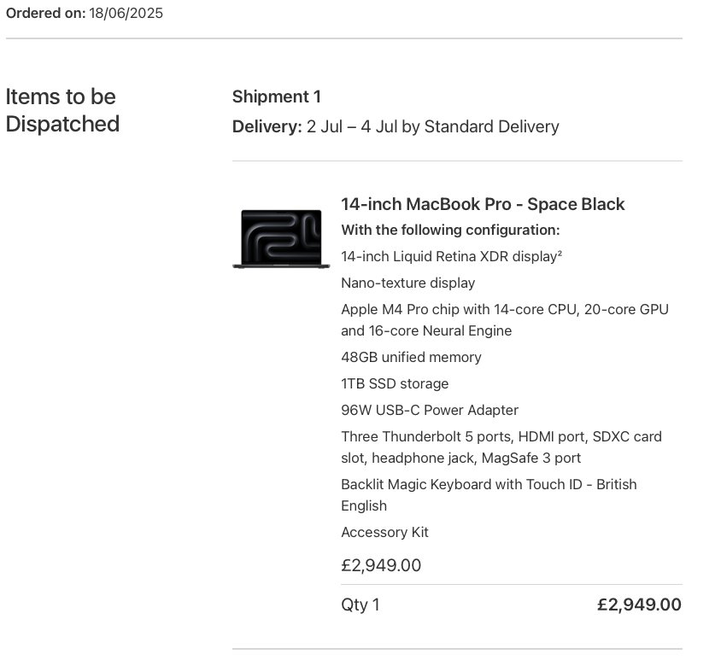Select the 14-inch Liquid Retina XDR display line
Image resolution: width=721 pixels, height=660 pixels.
(448, 256)
